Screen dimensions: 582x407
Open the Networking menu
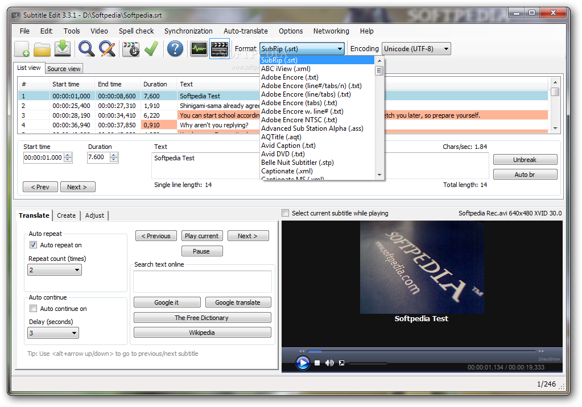[331, 31]
